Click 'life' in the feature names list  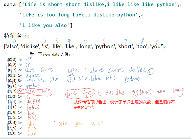56,47
